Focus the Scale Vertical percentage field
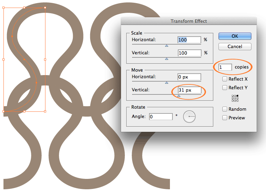266x191 pixels. point(189,53)
